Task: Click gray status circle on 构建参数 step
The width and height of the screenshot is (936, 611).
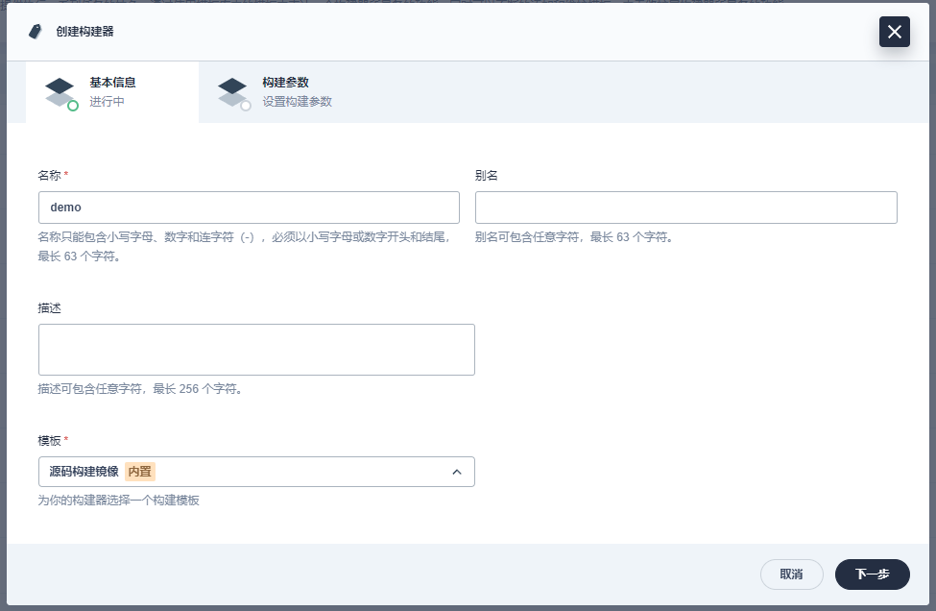Action: click(246, 106)
